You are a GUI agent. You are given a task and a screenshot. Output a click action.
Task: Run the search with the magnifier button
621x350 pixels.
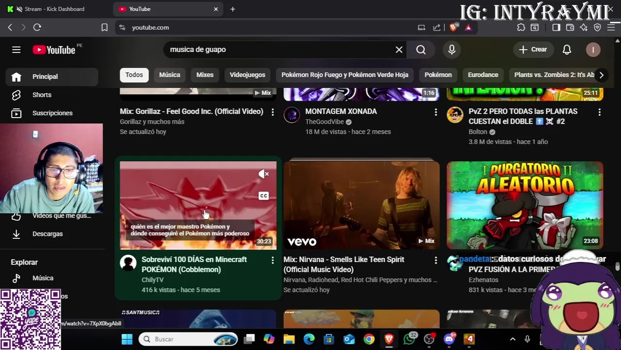pyautogui.click(x=421, y=50)
